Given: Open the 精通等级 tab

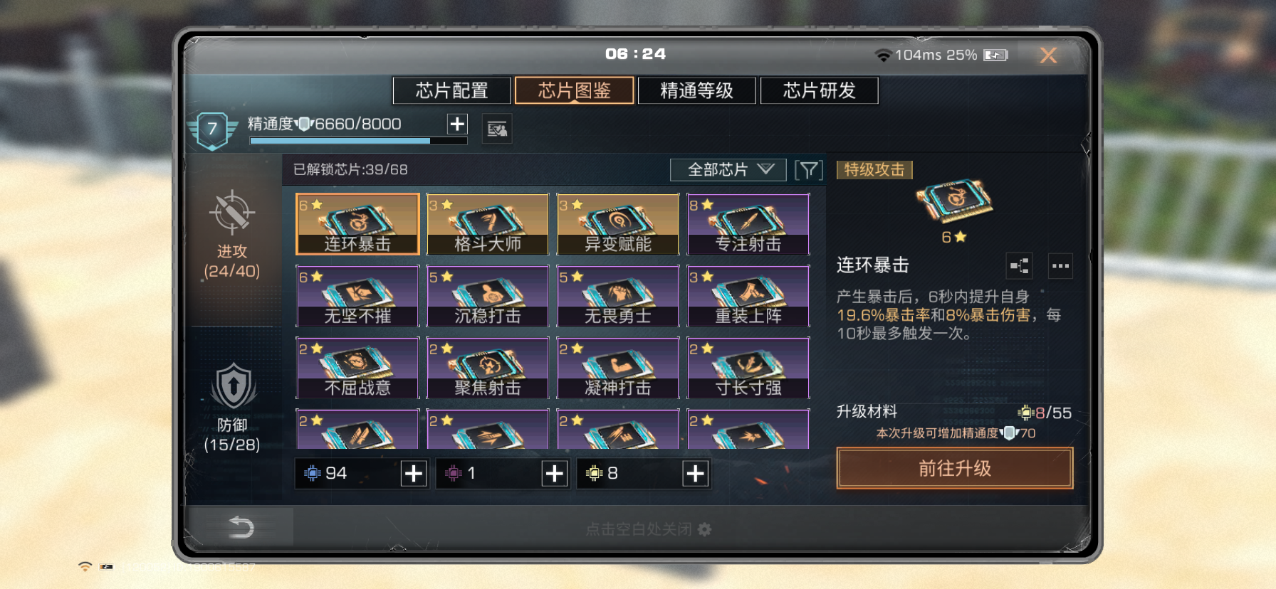Looking at the screenshot, I should [x=697, y=90].
